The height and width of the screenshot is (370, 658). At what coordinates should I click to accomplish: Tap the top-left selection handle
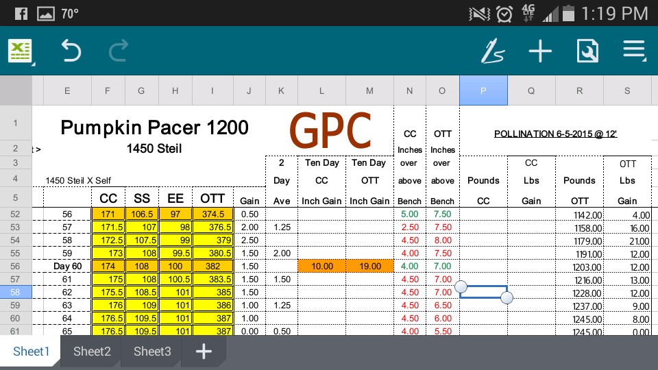(461, 286)
